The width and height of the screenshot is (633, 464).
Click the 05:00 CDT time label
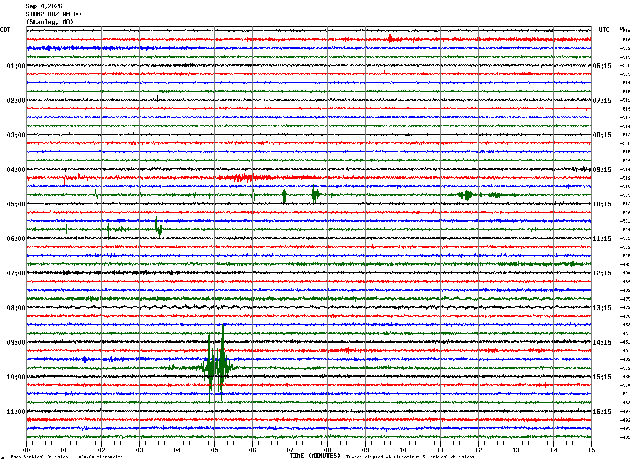click(x=16, y=204)
